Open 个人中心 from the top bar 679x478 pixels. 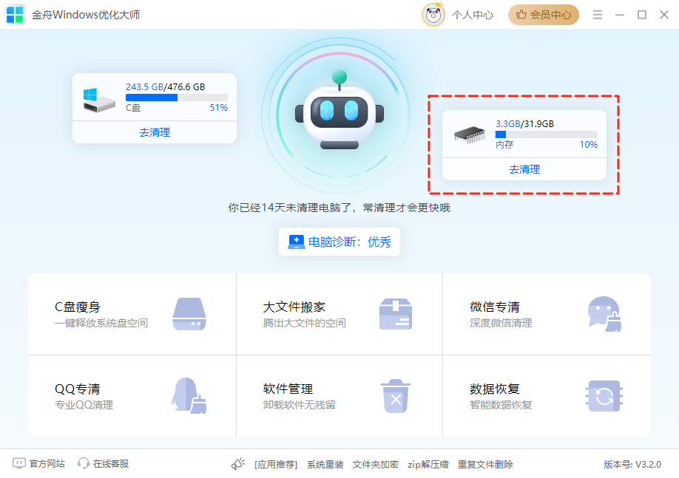474,14
